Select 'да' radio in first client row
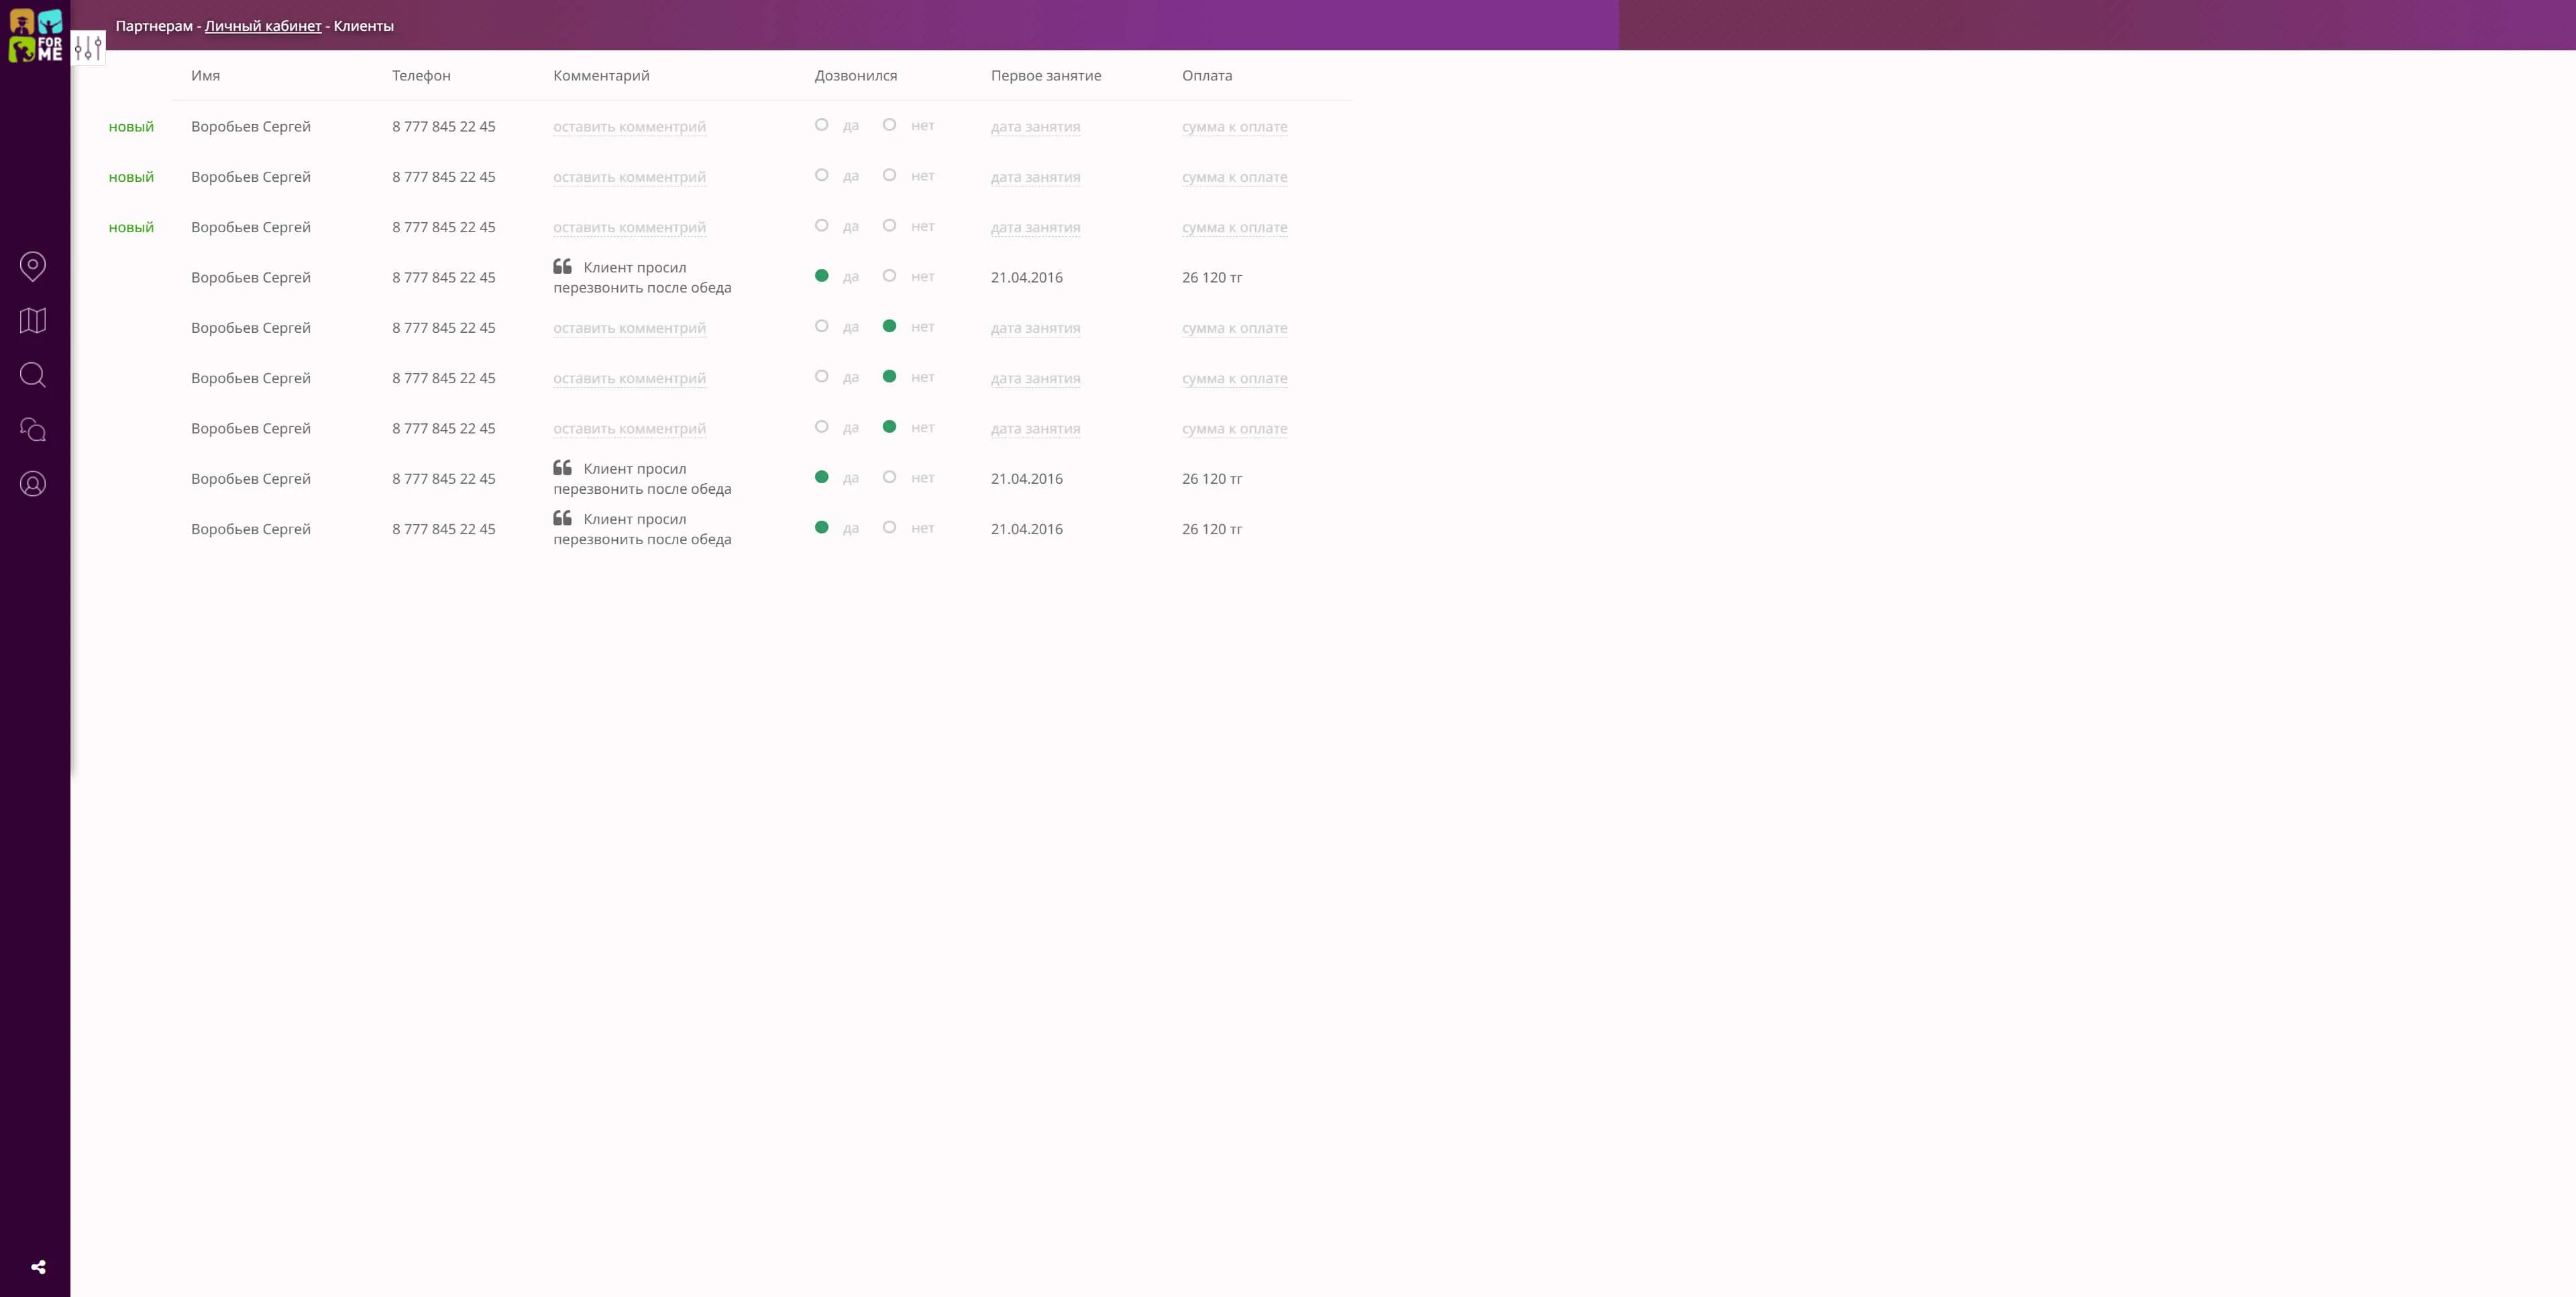The image size is (2576, 1297). pos(821,125)
